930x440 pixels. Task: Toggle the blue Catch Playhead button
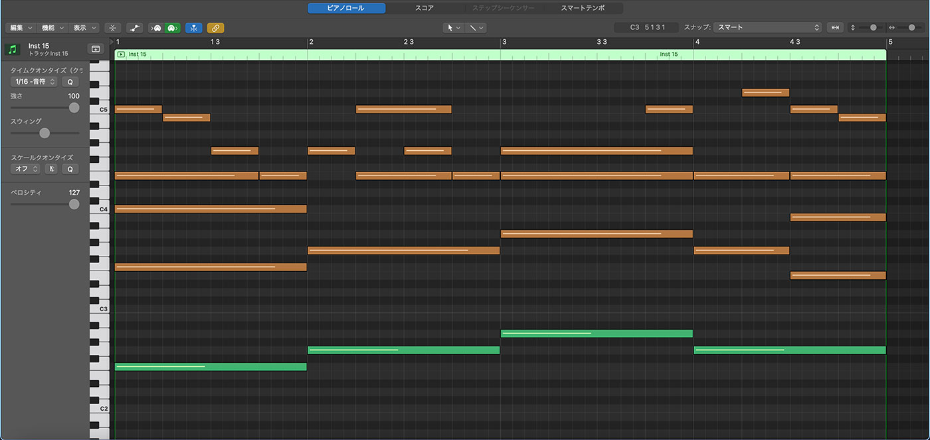[194, 28]
